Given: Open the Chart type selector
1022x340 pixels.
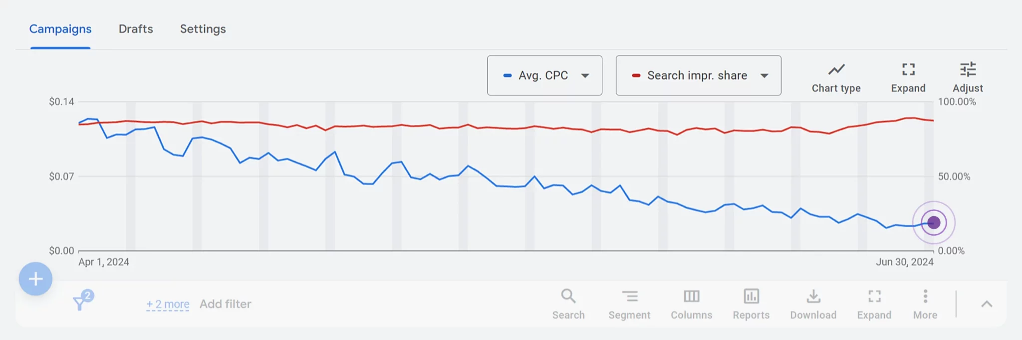Looking at the screenshot, I should (836, 76).
